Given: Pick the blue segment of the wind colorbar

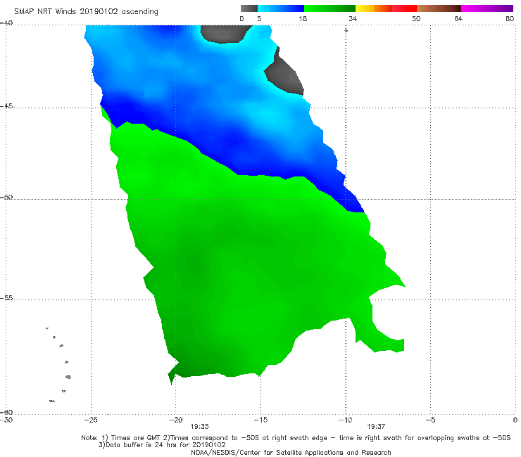Looking at the screenshot, I should pyautogui.click(x=281, y=8).
